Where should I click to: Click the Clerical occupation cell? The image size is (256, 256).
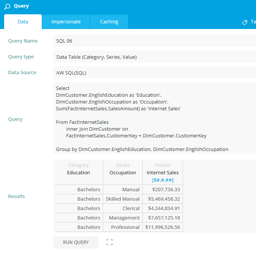coord(123,208)
